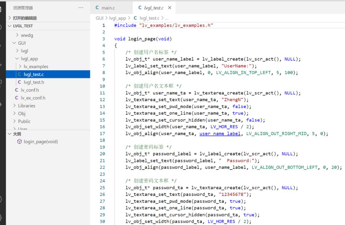Viewport: 345px width, 225px height.
Task: Click the cube icon beside login_page(void) in outline
Action: coord(19,141)
